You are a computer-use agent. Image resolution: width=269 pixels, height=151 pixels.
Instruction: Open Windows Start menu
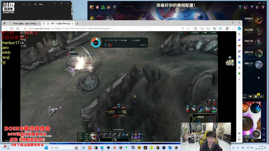pyautogui.click(x=46, y=148)
